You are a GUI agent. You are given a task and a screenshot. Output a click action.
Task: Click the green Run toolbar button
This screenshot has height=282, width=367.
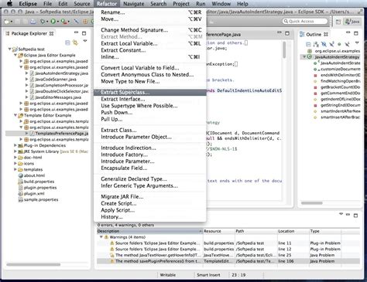click(53, 22)
